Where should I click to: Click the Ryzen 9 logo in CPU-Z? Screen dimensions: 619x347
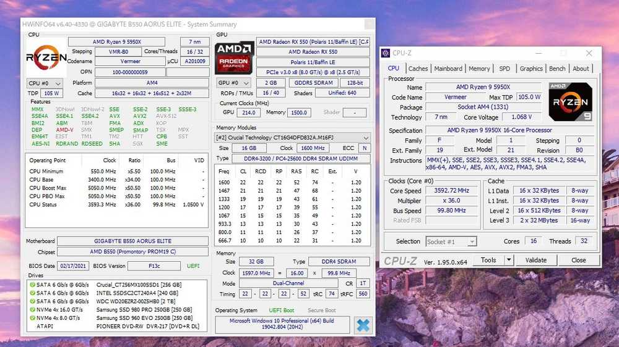(x=570, y=102)
